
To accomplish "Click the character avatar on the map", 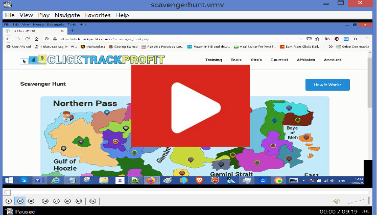I will click(x=67, y=116).
